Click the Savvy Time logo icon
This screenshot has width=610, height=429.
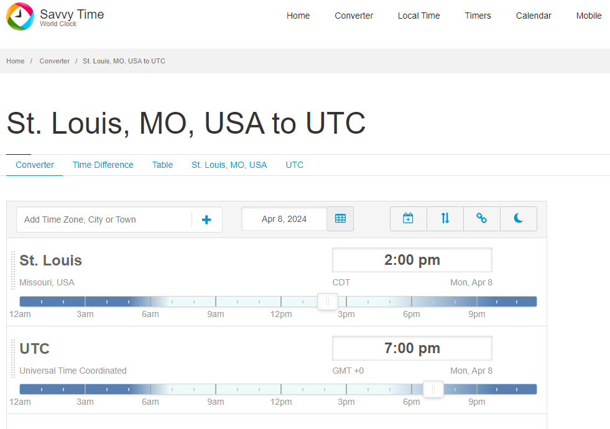pos(20,17)
